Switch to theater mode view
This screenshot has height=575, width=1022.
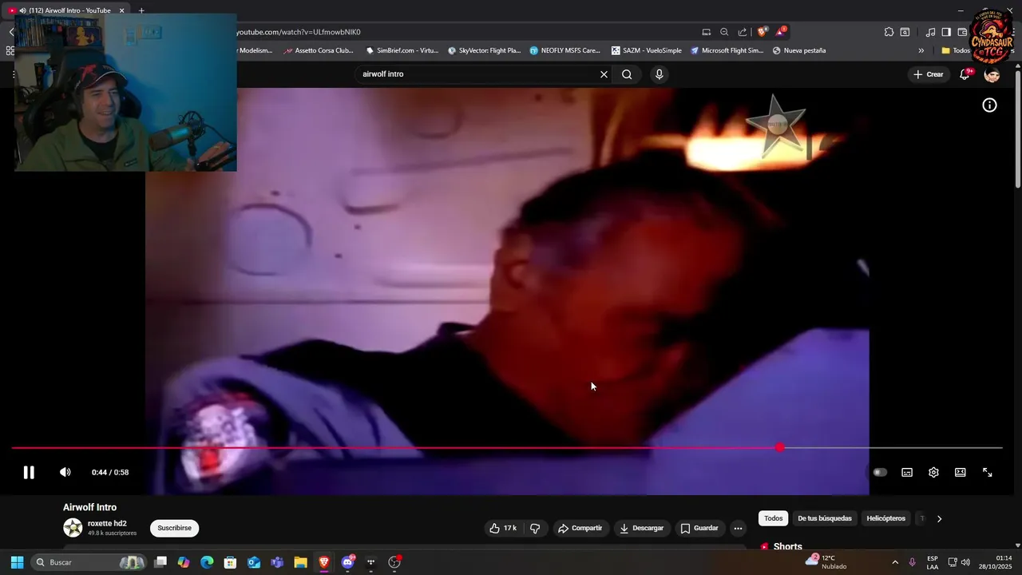tap(961, 472)
